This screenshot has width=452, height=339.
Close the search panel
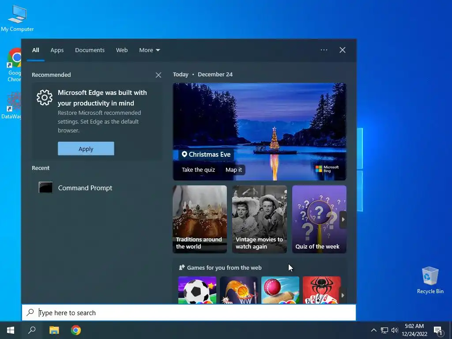click(342, 50)
